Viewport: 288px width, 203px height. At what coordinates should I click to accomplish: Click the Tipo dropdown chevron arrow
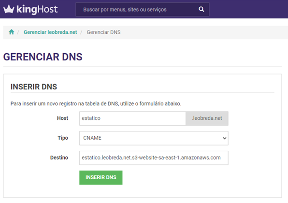[x=224, y=138]
